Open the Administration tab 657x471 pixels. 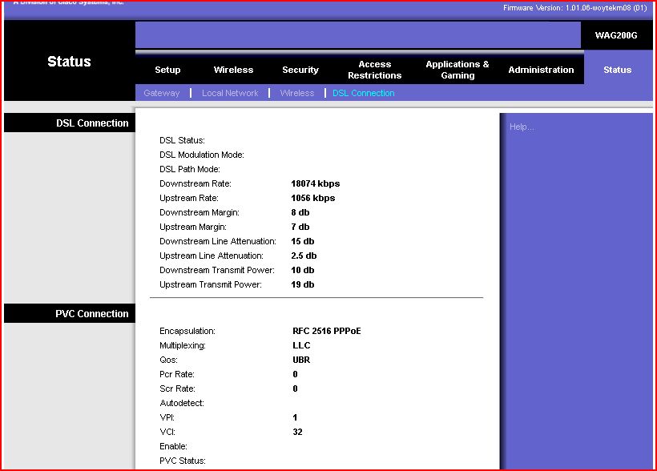(541, 70)
